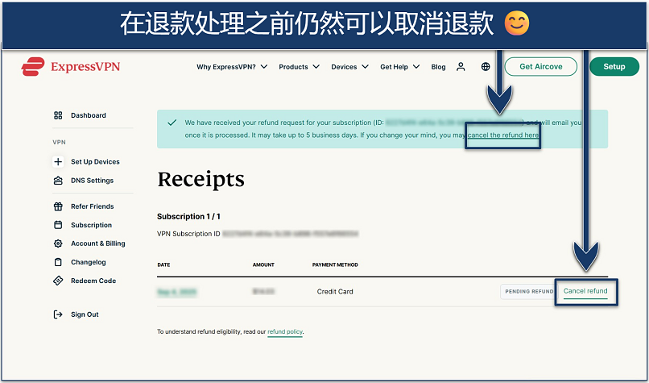Click the Account & Billing gear icon
Image resolution: width=649 pixels, height=383 pixels.
click(58, 244)
